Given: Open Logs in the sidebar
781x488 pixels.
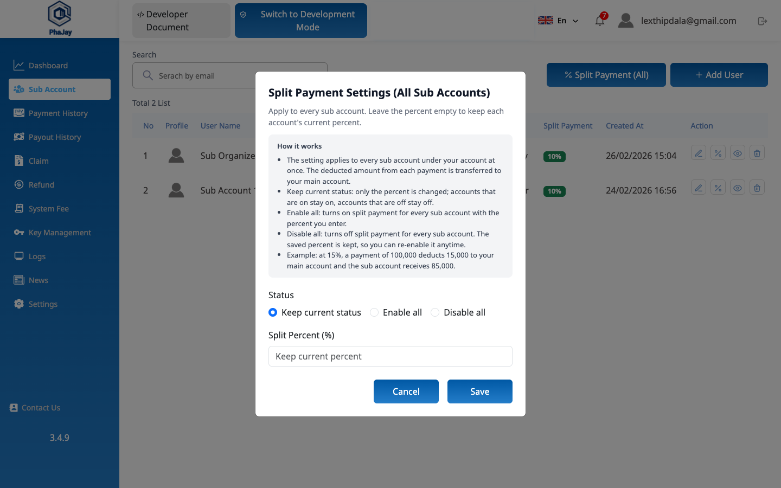Looking at the screenshot, I should [x=60, y=256].
